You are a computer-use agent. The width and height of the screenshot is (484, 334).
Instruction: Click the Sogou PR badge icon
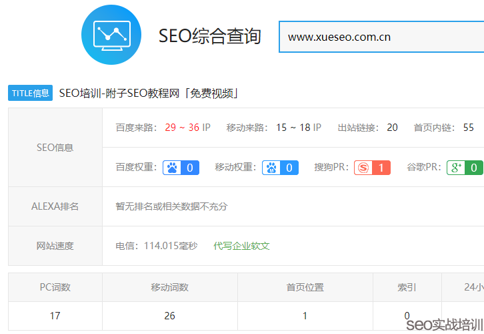point(372,167)
